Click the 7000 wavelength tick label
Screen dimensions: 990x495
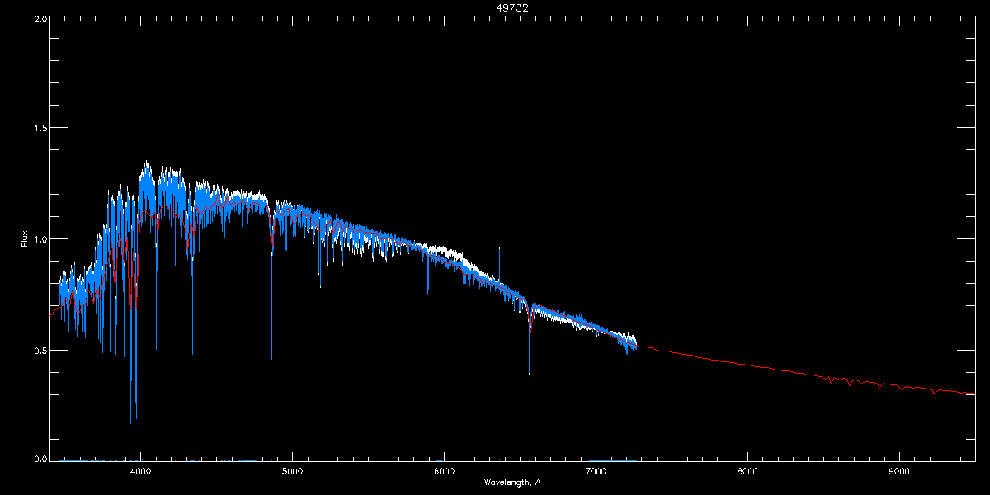coord(596,472)
